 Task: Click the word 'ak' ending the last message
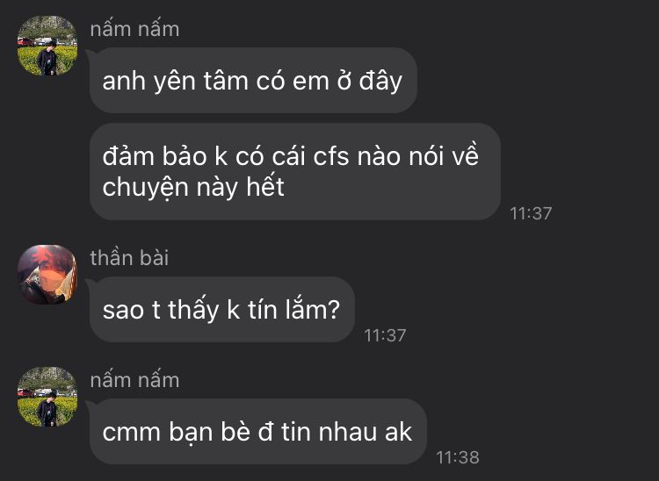tap(398, 432)
